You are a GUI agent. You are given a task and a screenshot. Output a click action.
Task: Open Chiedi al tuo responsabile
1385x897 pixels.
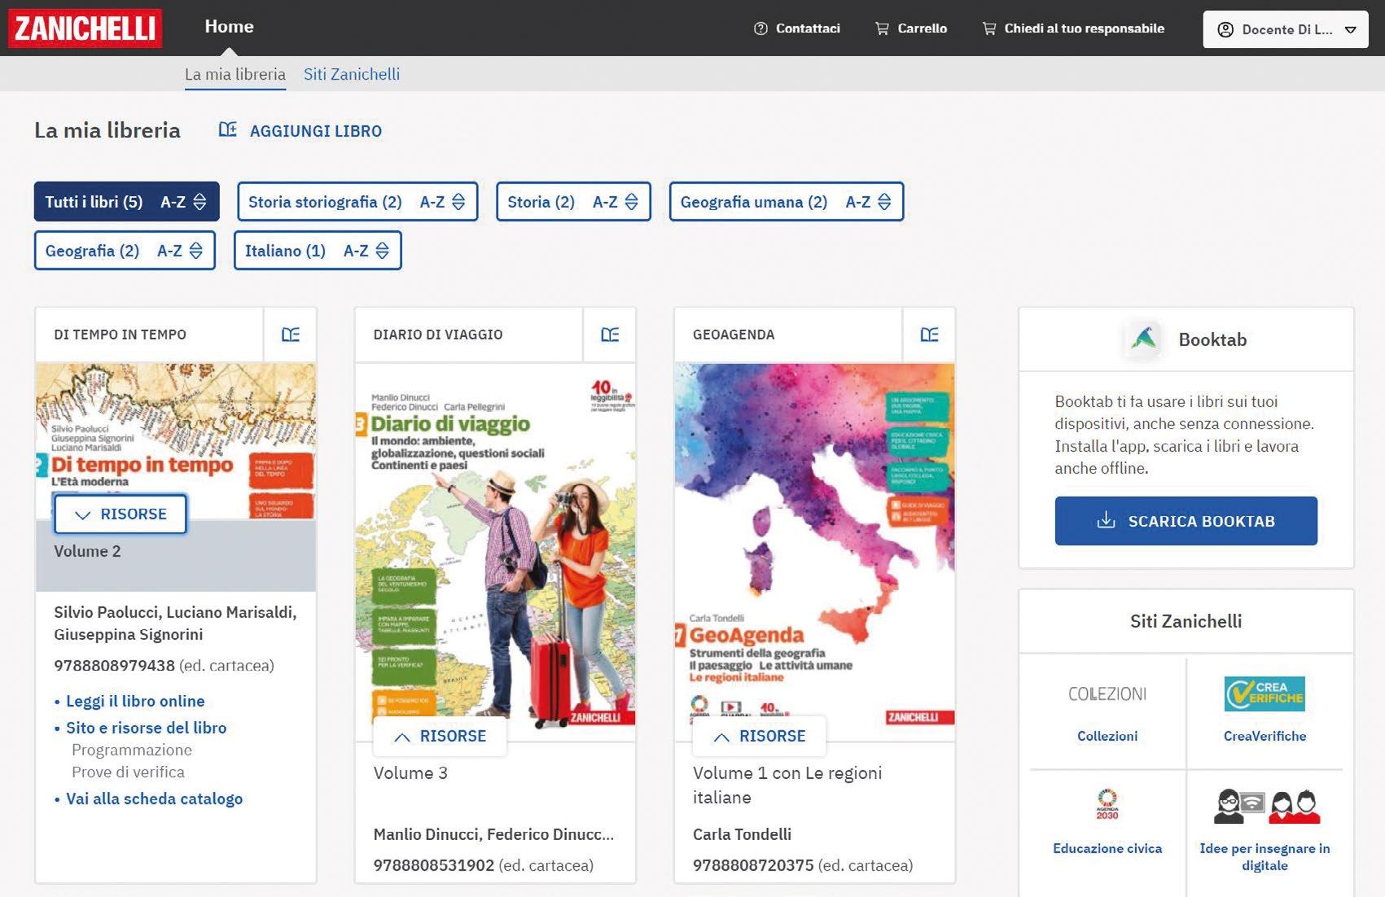point(1084,28)
